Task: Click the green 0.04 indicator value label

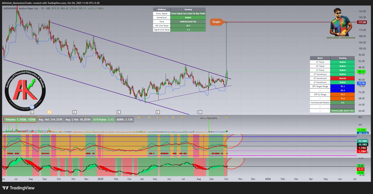Action: 361,173
